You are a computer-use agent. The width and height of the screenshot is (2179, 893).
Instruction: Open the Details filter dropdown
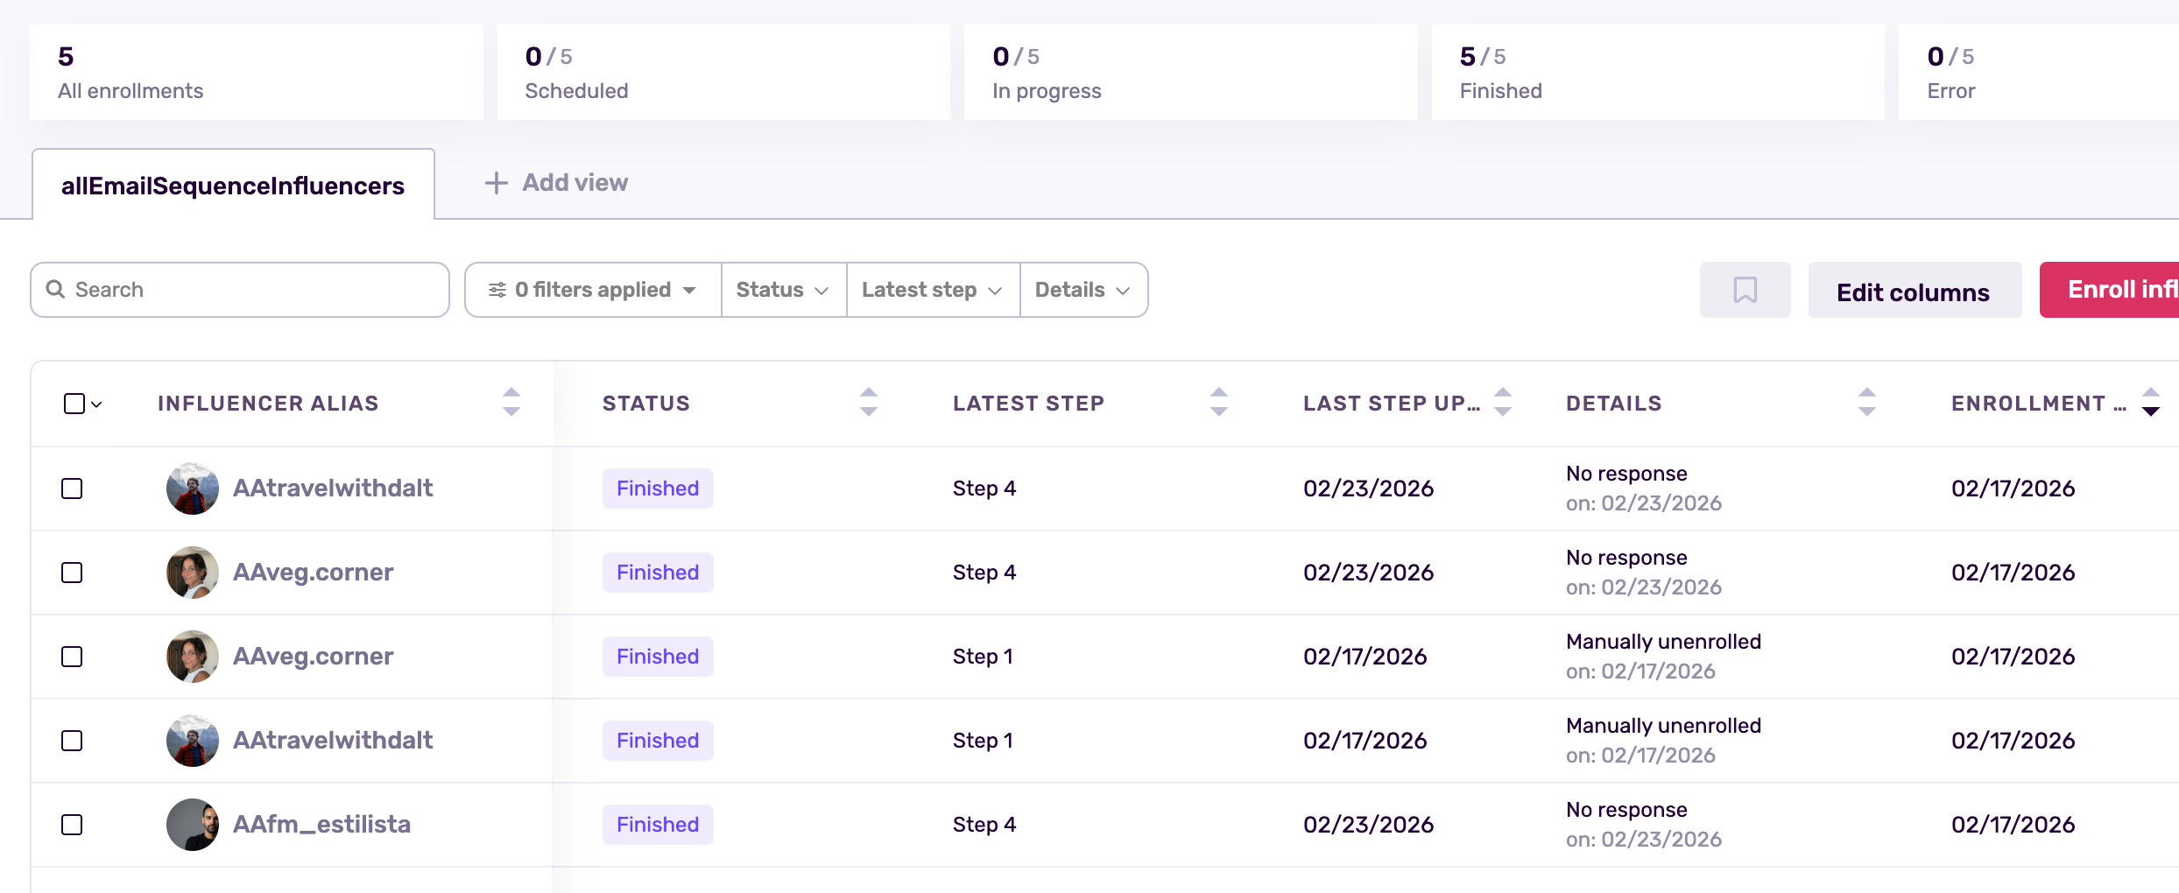1083,289
